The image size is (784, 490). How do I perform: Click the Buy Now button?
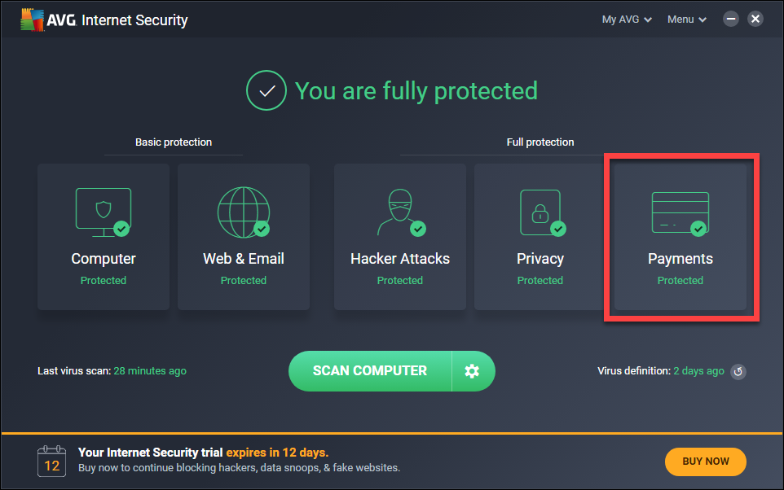click(x=706, y=462)
